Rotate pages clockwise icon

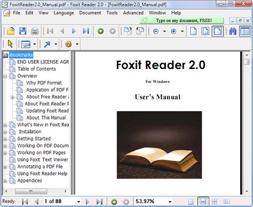[x=128, y=31]
